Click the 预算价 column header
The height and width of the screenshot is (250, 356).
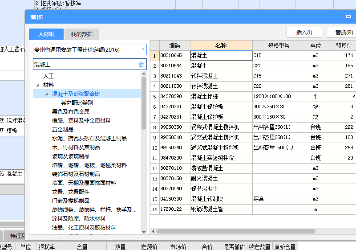click(341, 45)
